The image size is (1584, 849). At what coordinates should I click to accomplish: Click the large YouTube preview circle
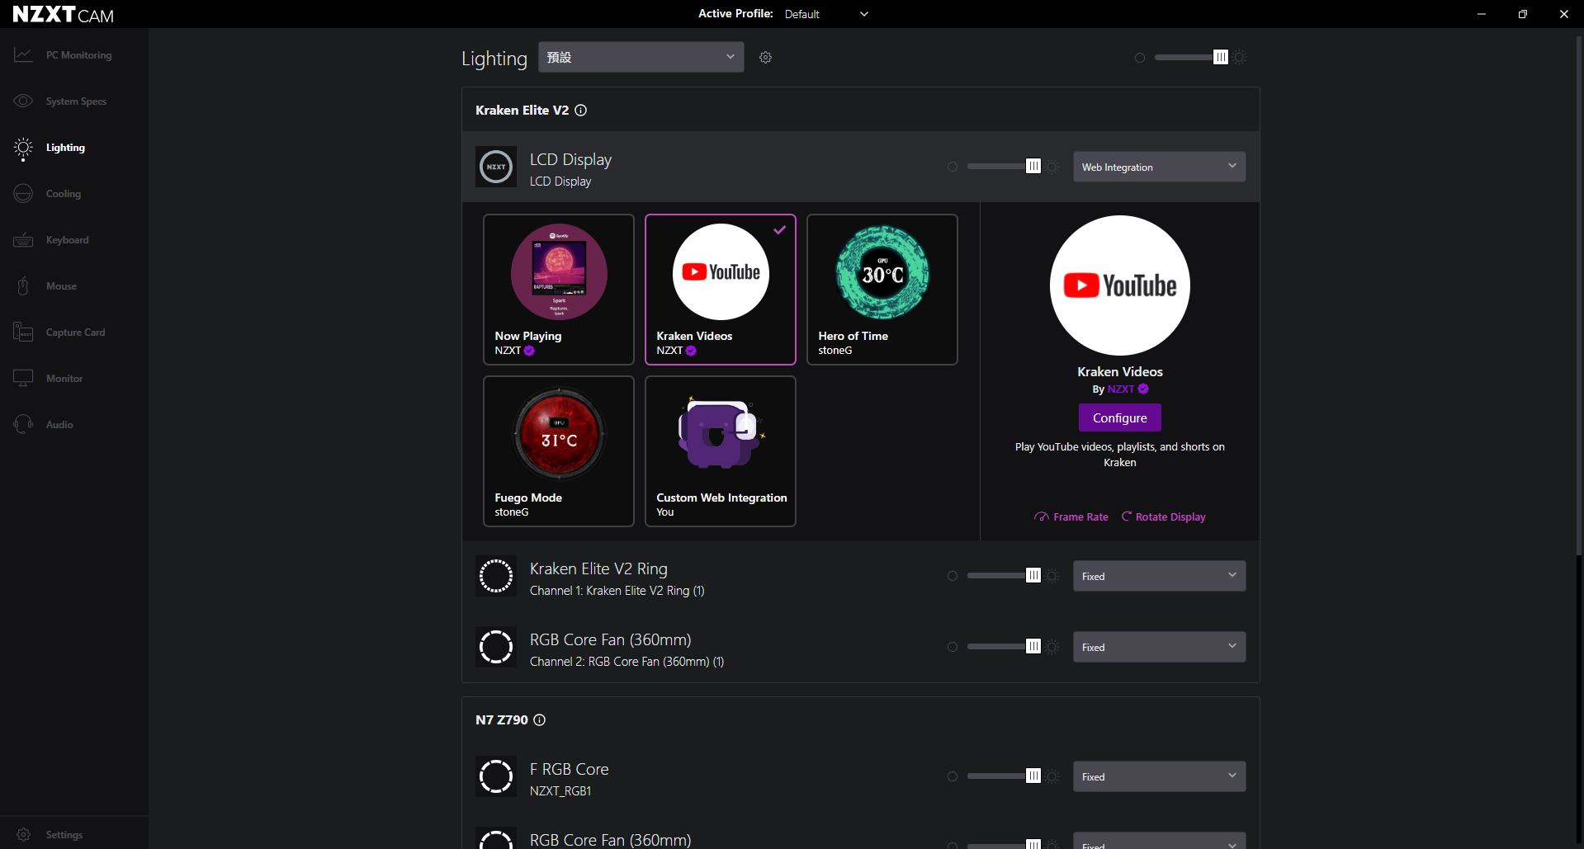pos(1120,285)
